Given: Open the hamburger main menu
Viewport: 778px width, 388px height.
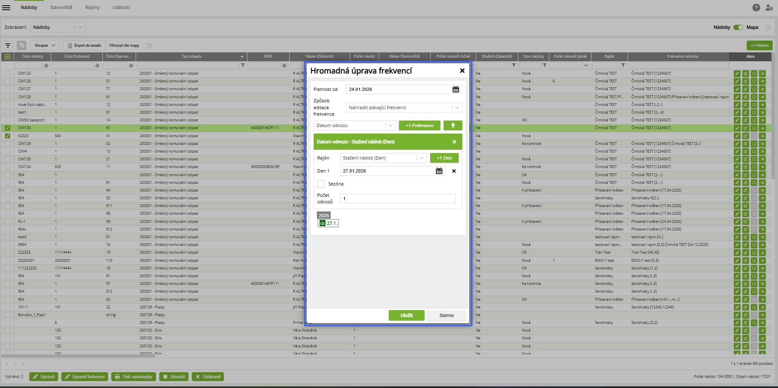Looking at the screenshot, I should (6, 7).
